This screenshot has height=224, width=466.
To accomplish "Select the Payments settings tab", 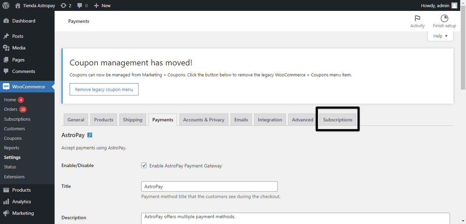I will 163,120.
